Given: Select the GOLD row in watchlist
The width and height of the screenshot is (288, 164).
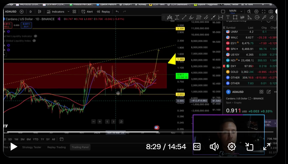Looking at the screenshot, I should click(250, 72).
